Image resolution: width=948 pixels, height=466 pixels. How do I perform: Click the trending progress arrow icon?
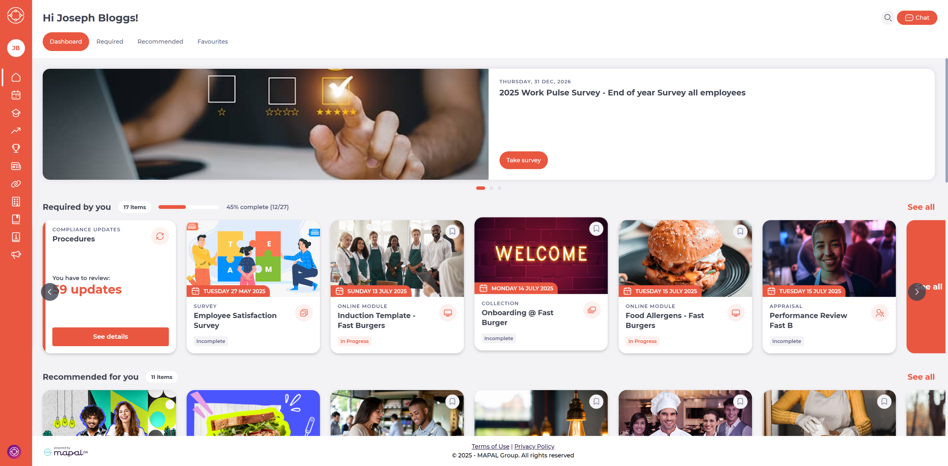(16, 131)
